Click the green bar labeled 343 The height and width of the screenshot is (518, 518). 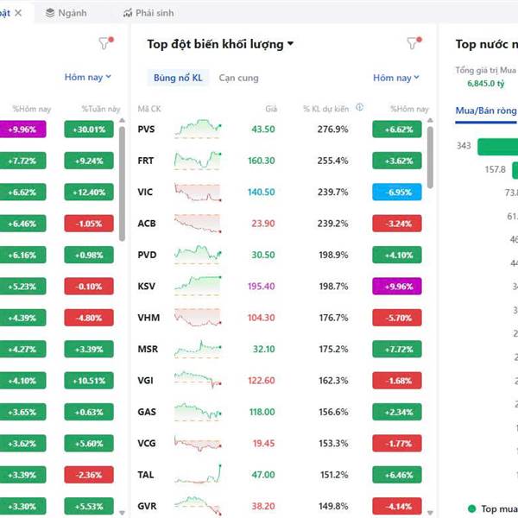coord(498,147)
